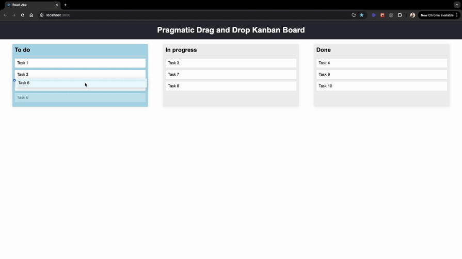
Task: Select the React App browser tab
Action: (x=32, y=5)
